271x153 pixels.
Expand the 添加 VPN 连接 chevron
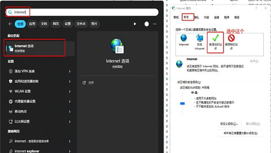click(x=69, y=71)
